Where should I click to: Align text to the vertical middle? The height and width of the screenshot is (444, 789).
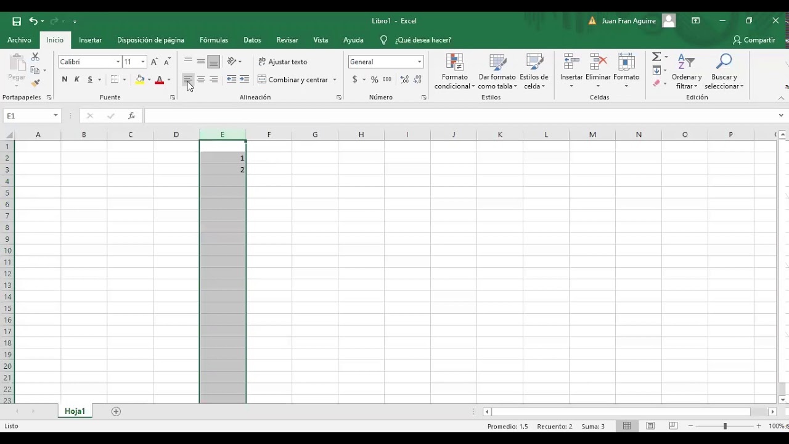tap(201, 62)
